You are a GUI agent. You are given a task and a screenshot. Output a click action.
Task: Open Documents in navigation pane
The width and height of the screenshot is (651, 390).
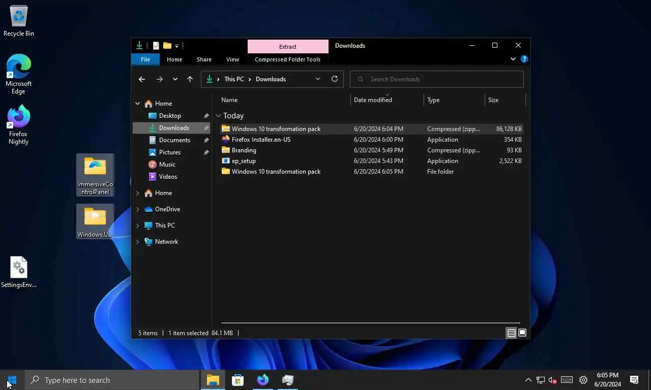pos(174,140)
